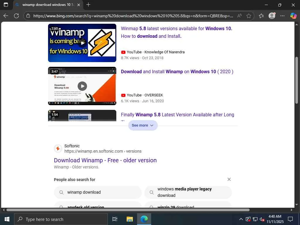
Task: Click the scroll left arrow of the horizontal bar
Action: (4, 210)
